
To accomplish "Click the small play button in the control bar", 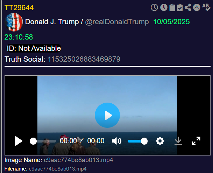I will 19,141.
